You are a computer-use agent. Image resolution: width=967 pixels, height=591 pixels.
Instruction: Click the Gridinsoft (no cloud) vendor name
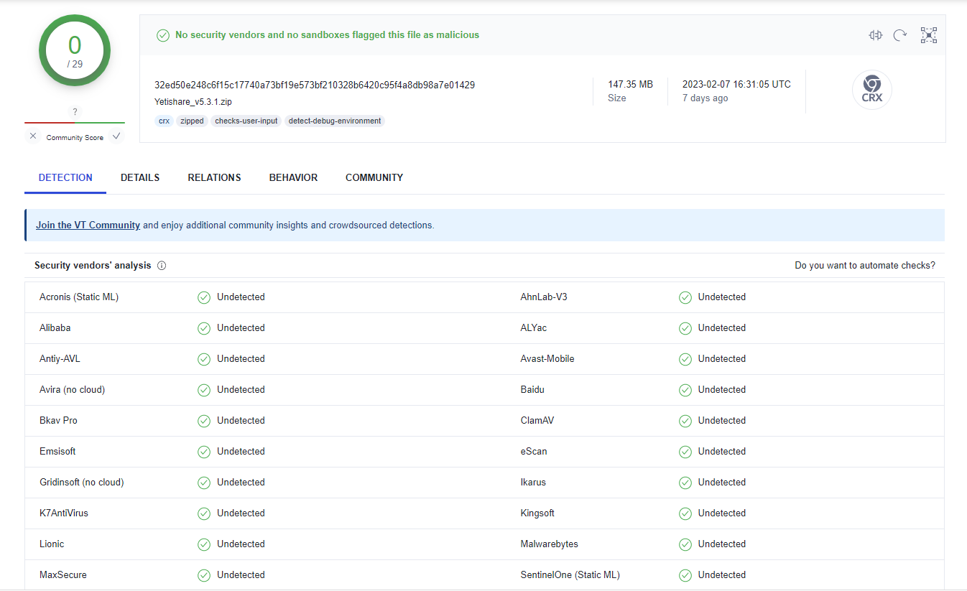[82, 483]
